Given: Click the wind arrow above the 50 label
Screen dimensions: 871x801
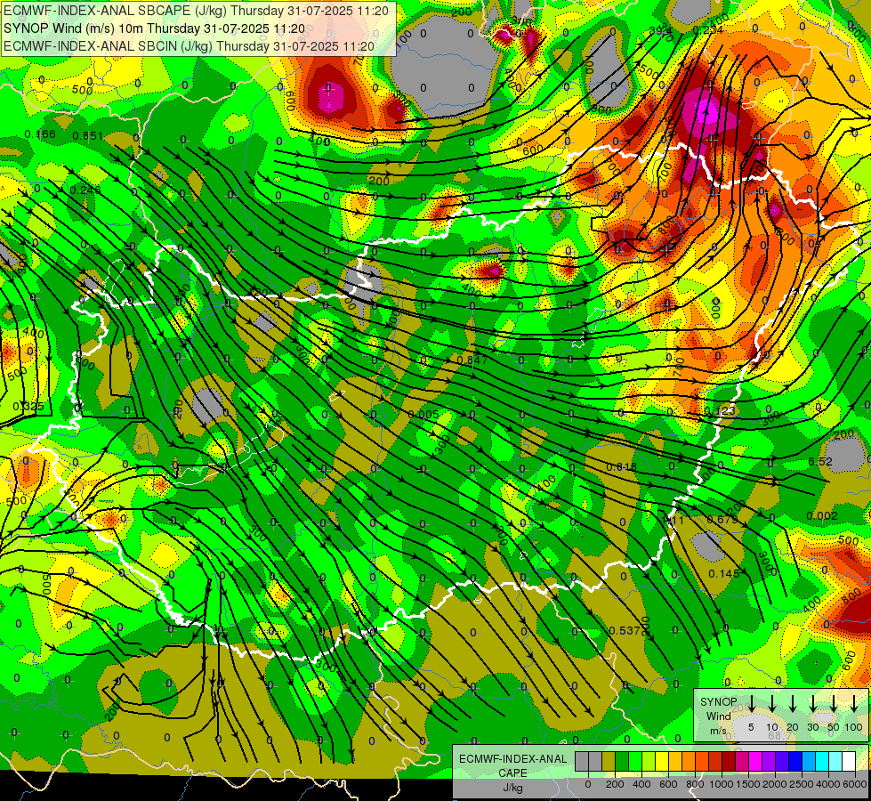Looking at the screenshot, I should [834, 702].
